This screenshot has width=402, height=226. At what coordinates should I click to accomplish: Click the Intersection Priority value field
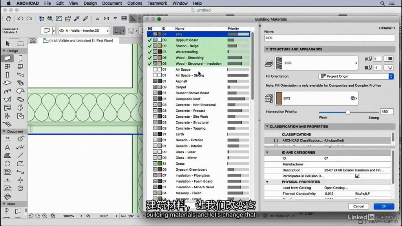pos(387,111)
